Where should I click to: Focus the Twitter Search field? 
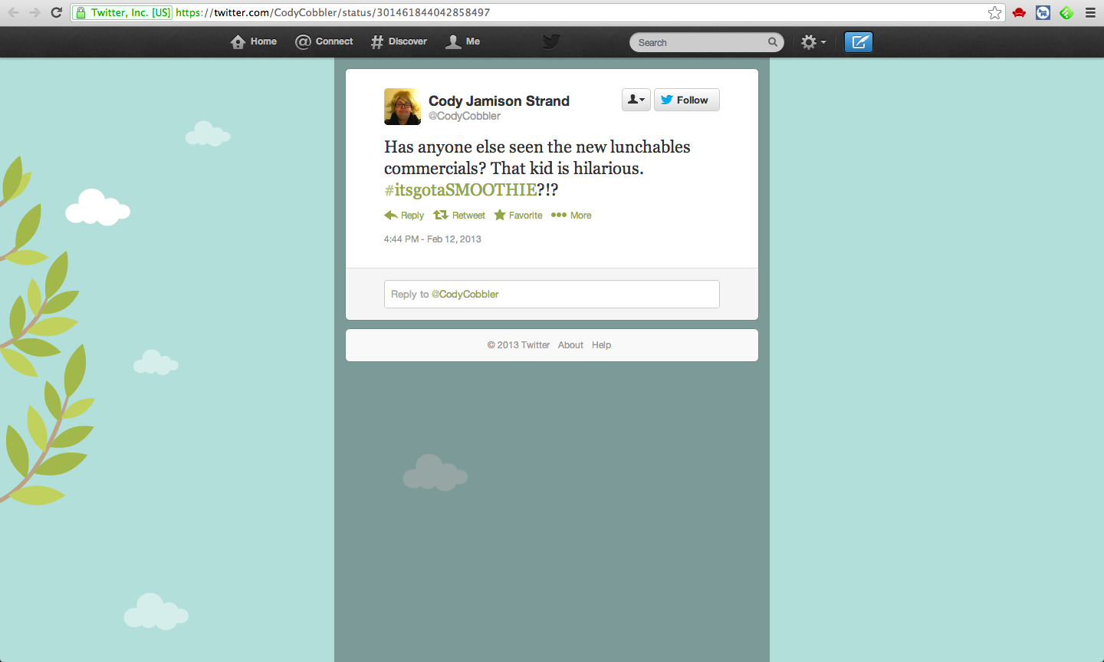point(706,42)
